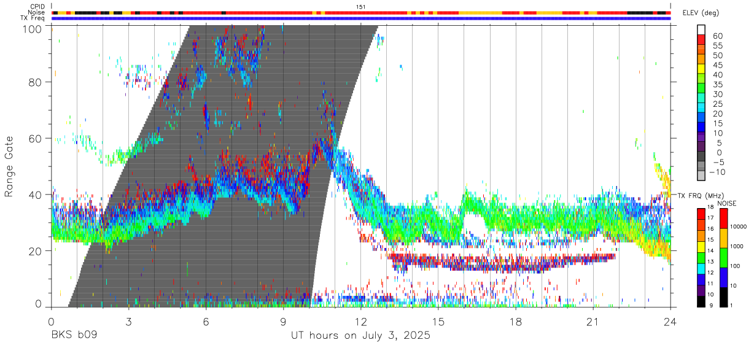Click the x-axis tick label "12"
This screenshot has height=348, width=754.
click(360, 322)
